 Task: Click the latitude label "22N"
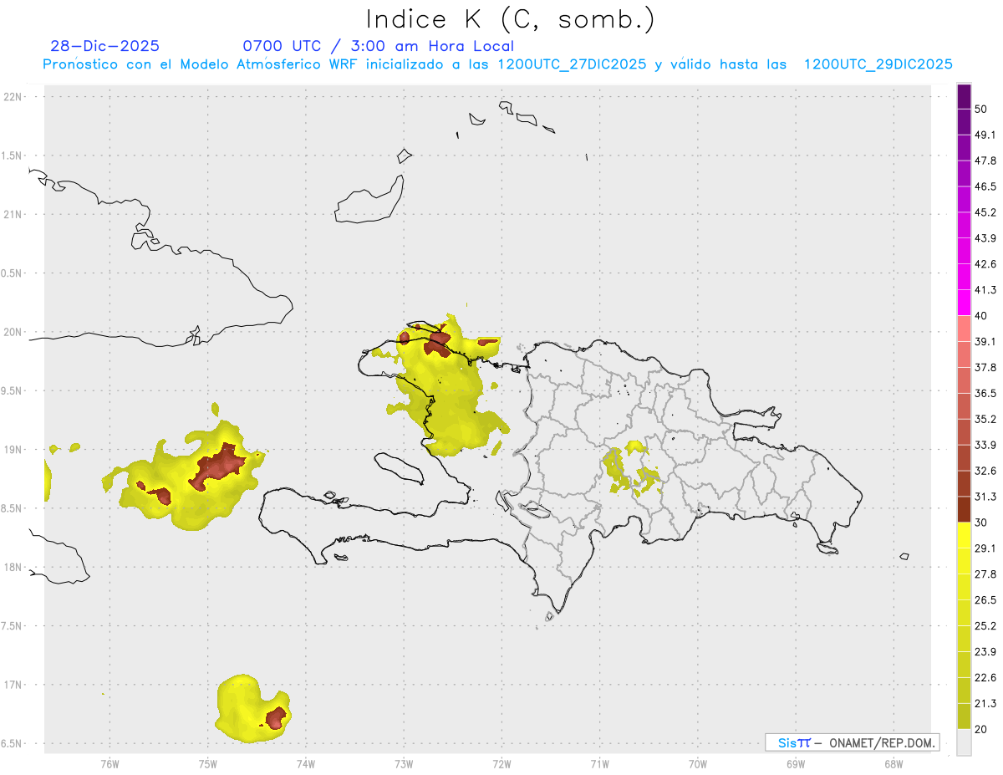(x=13, y=97)
